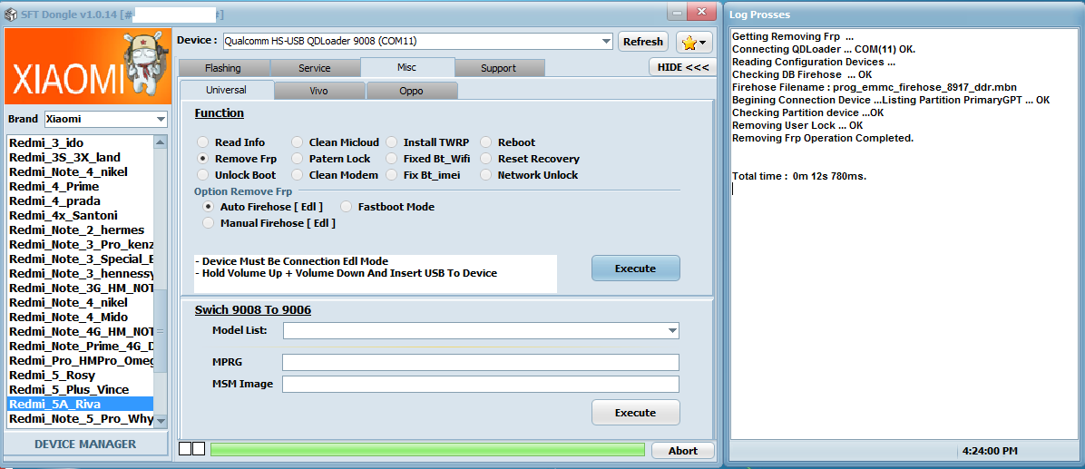Click the MPRG input field
The width and height of the screenshot is (1085, 469).
[480, 363]
